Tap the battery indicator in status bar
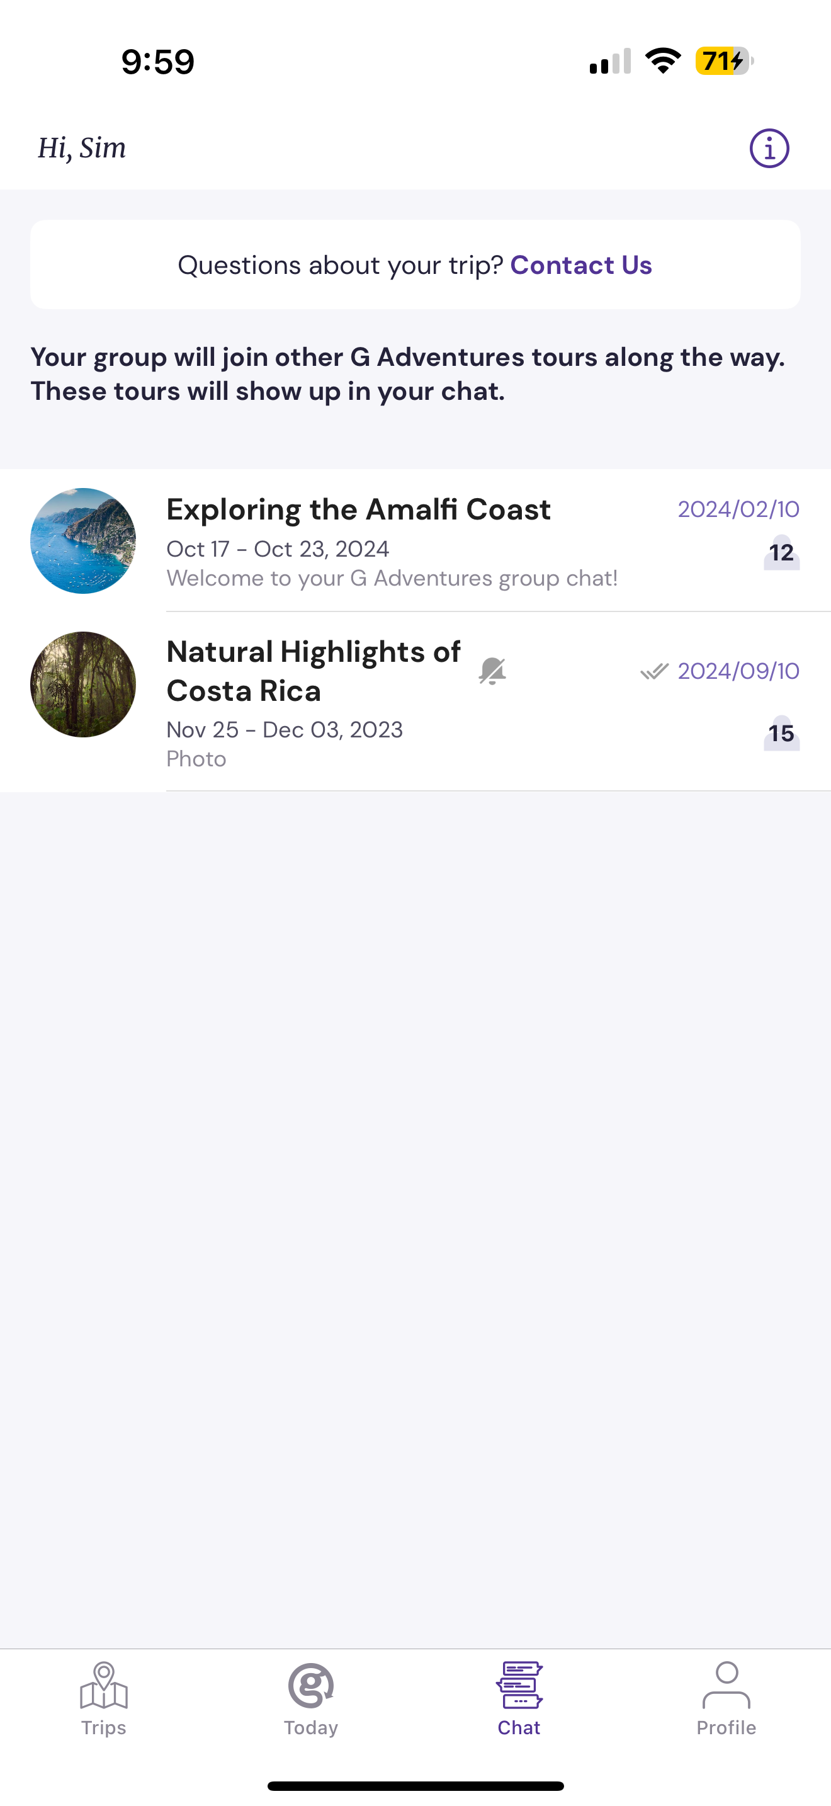Viewport: 831px width, 1806px height. (x=725, y=61)
